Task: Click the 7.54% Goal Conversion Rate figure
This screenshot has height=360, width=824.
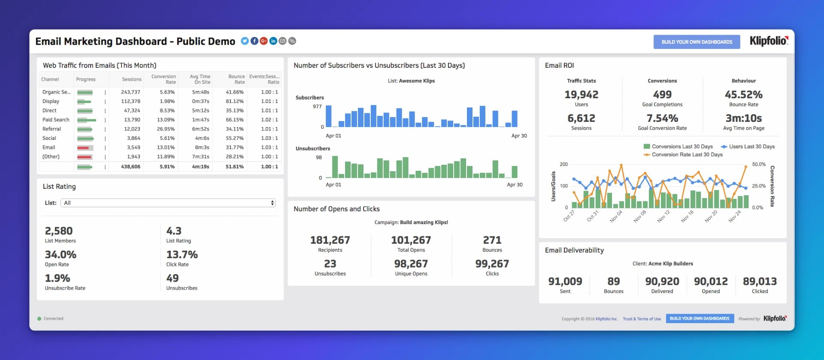Action: point(662,118)
